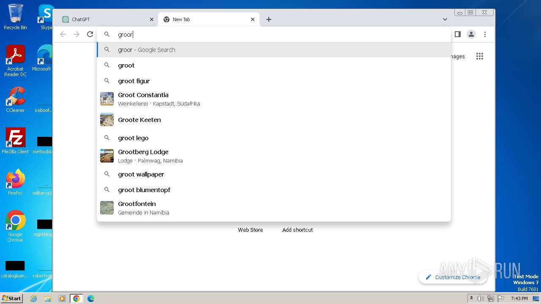Close the New Tab tab
541x304 pixels.
(x=253, y=19)
